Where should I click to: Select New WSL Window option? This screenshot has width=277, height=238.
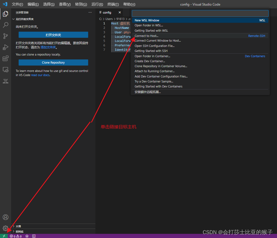[200, 20]
